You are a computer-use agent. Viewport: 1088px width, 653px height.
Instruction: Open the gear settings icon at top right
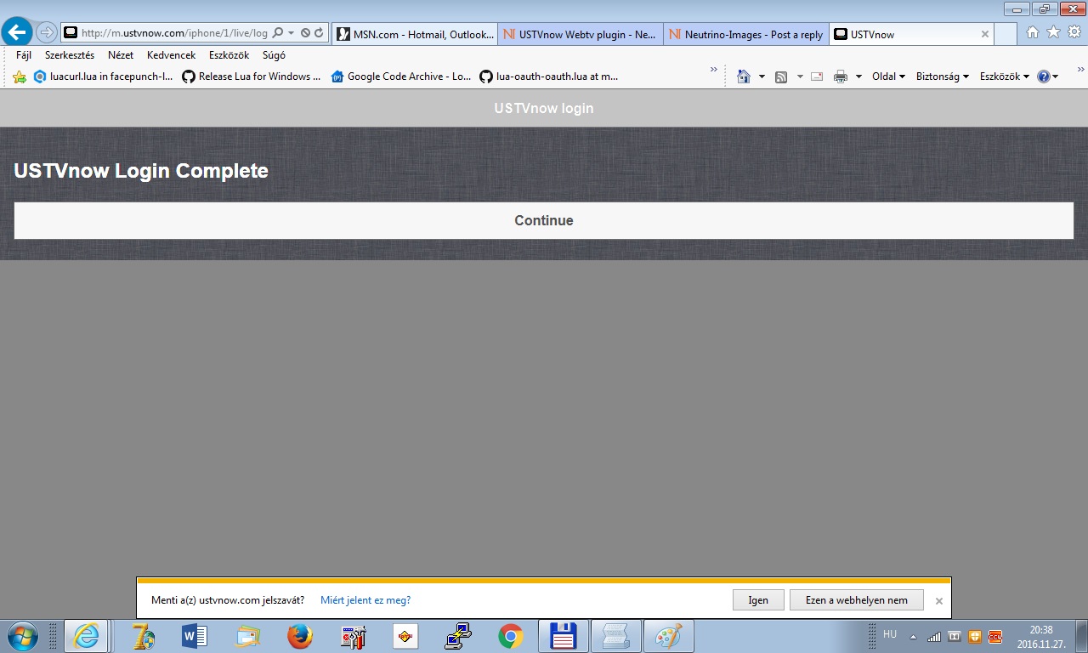coord(1074,32)
